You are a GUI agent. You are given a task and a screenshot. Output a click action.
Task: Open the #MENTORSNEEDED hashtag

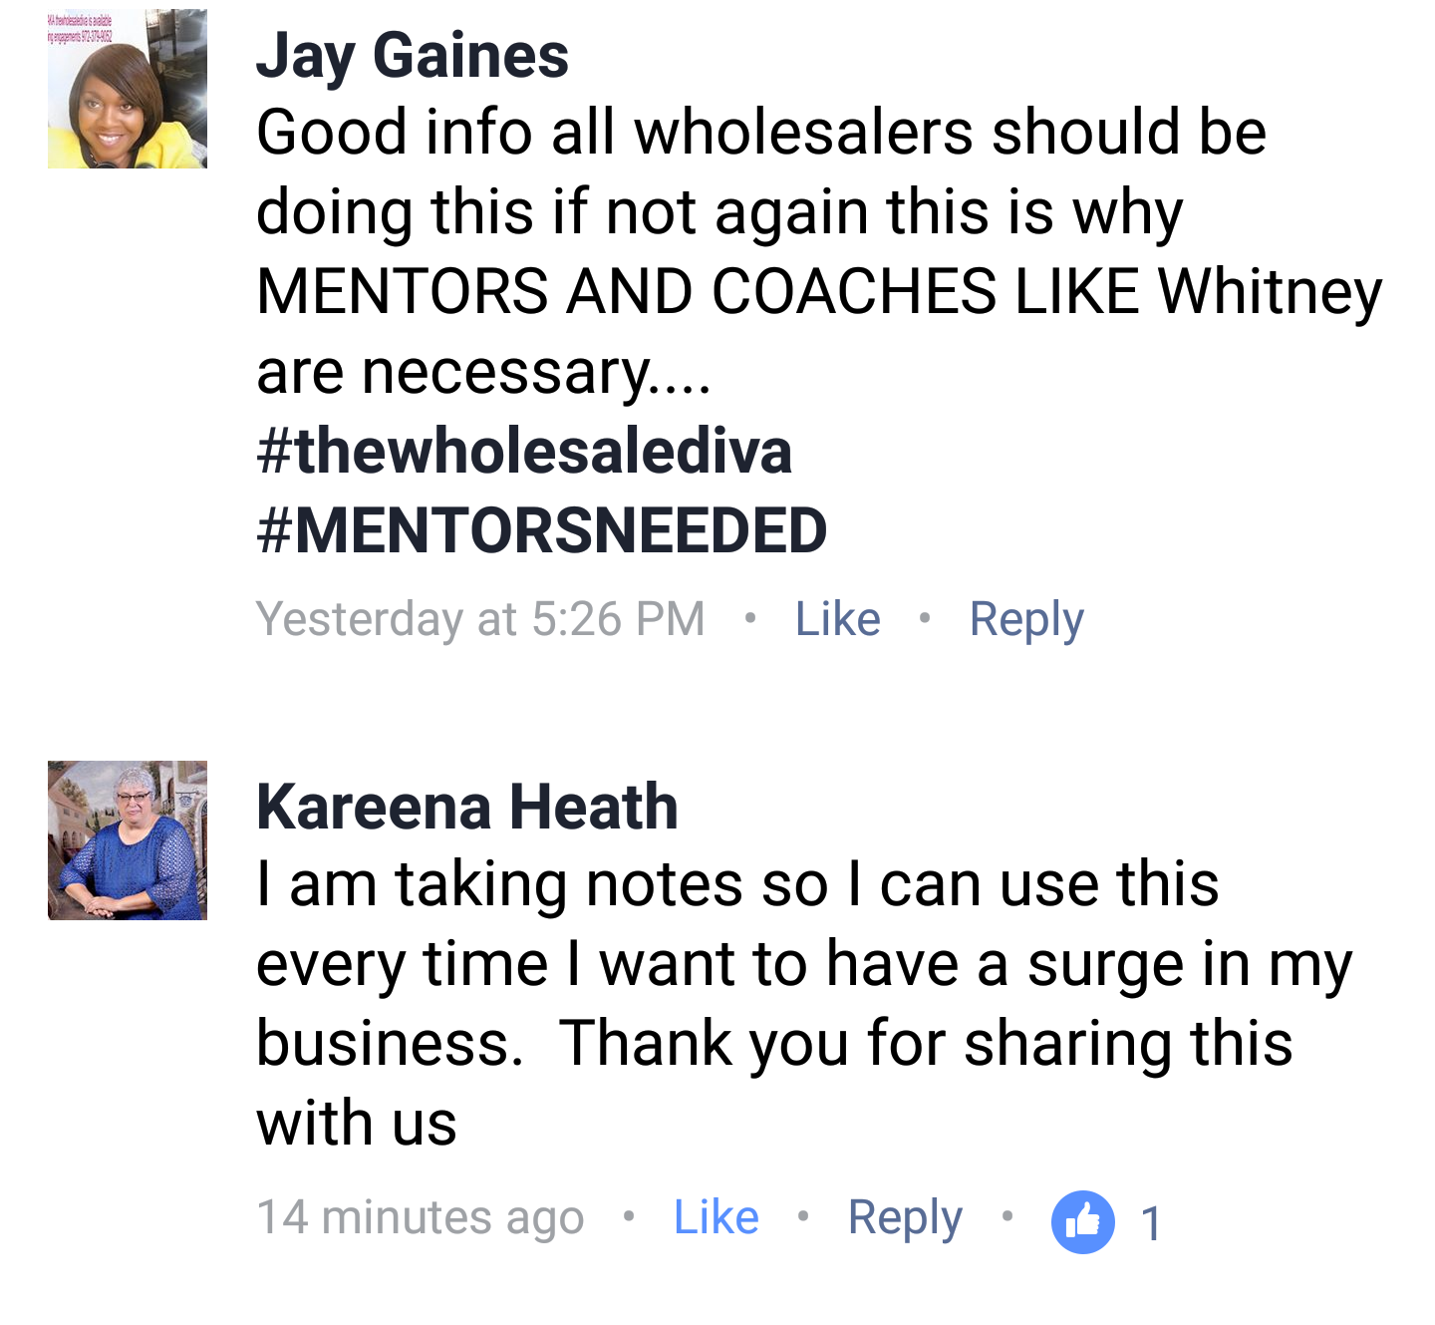click(542, 530)
